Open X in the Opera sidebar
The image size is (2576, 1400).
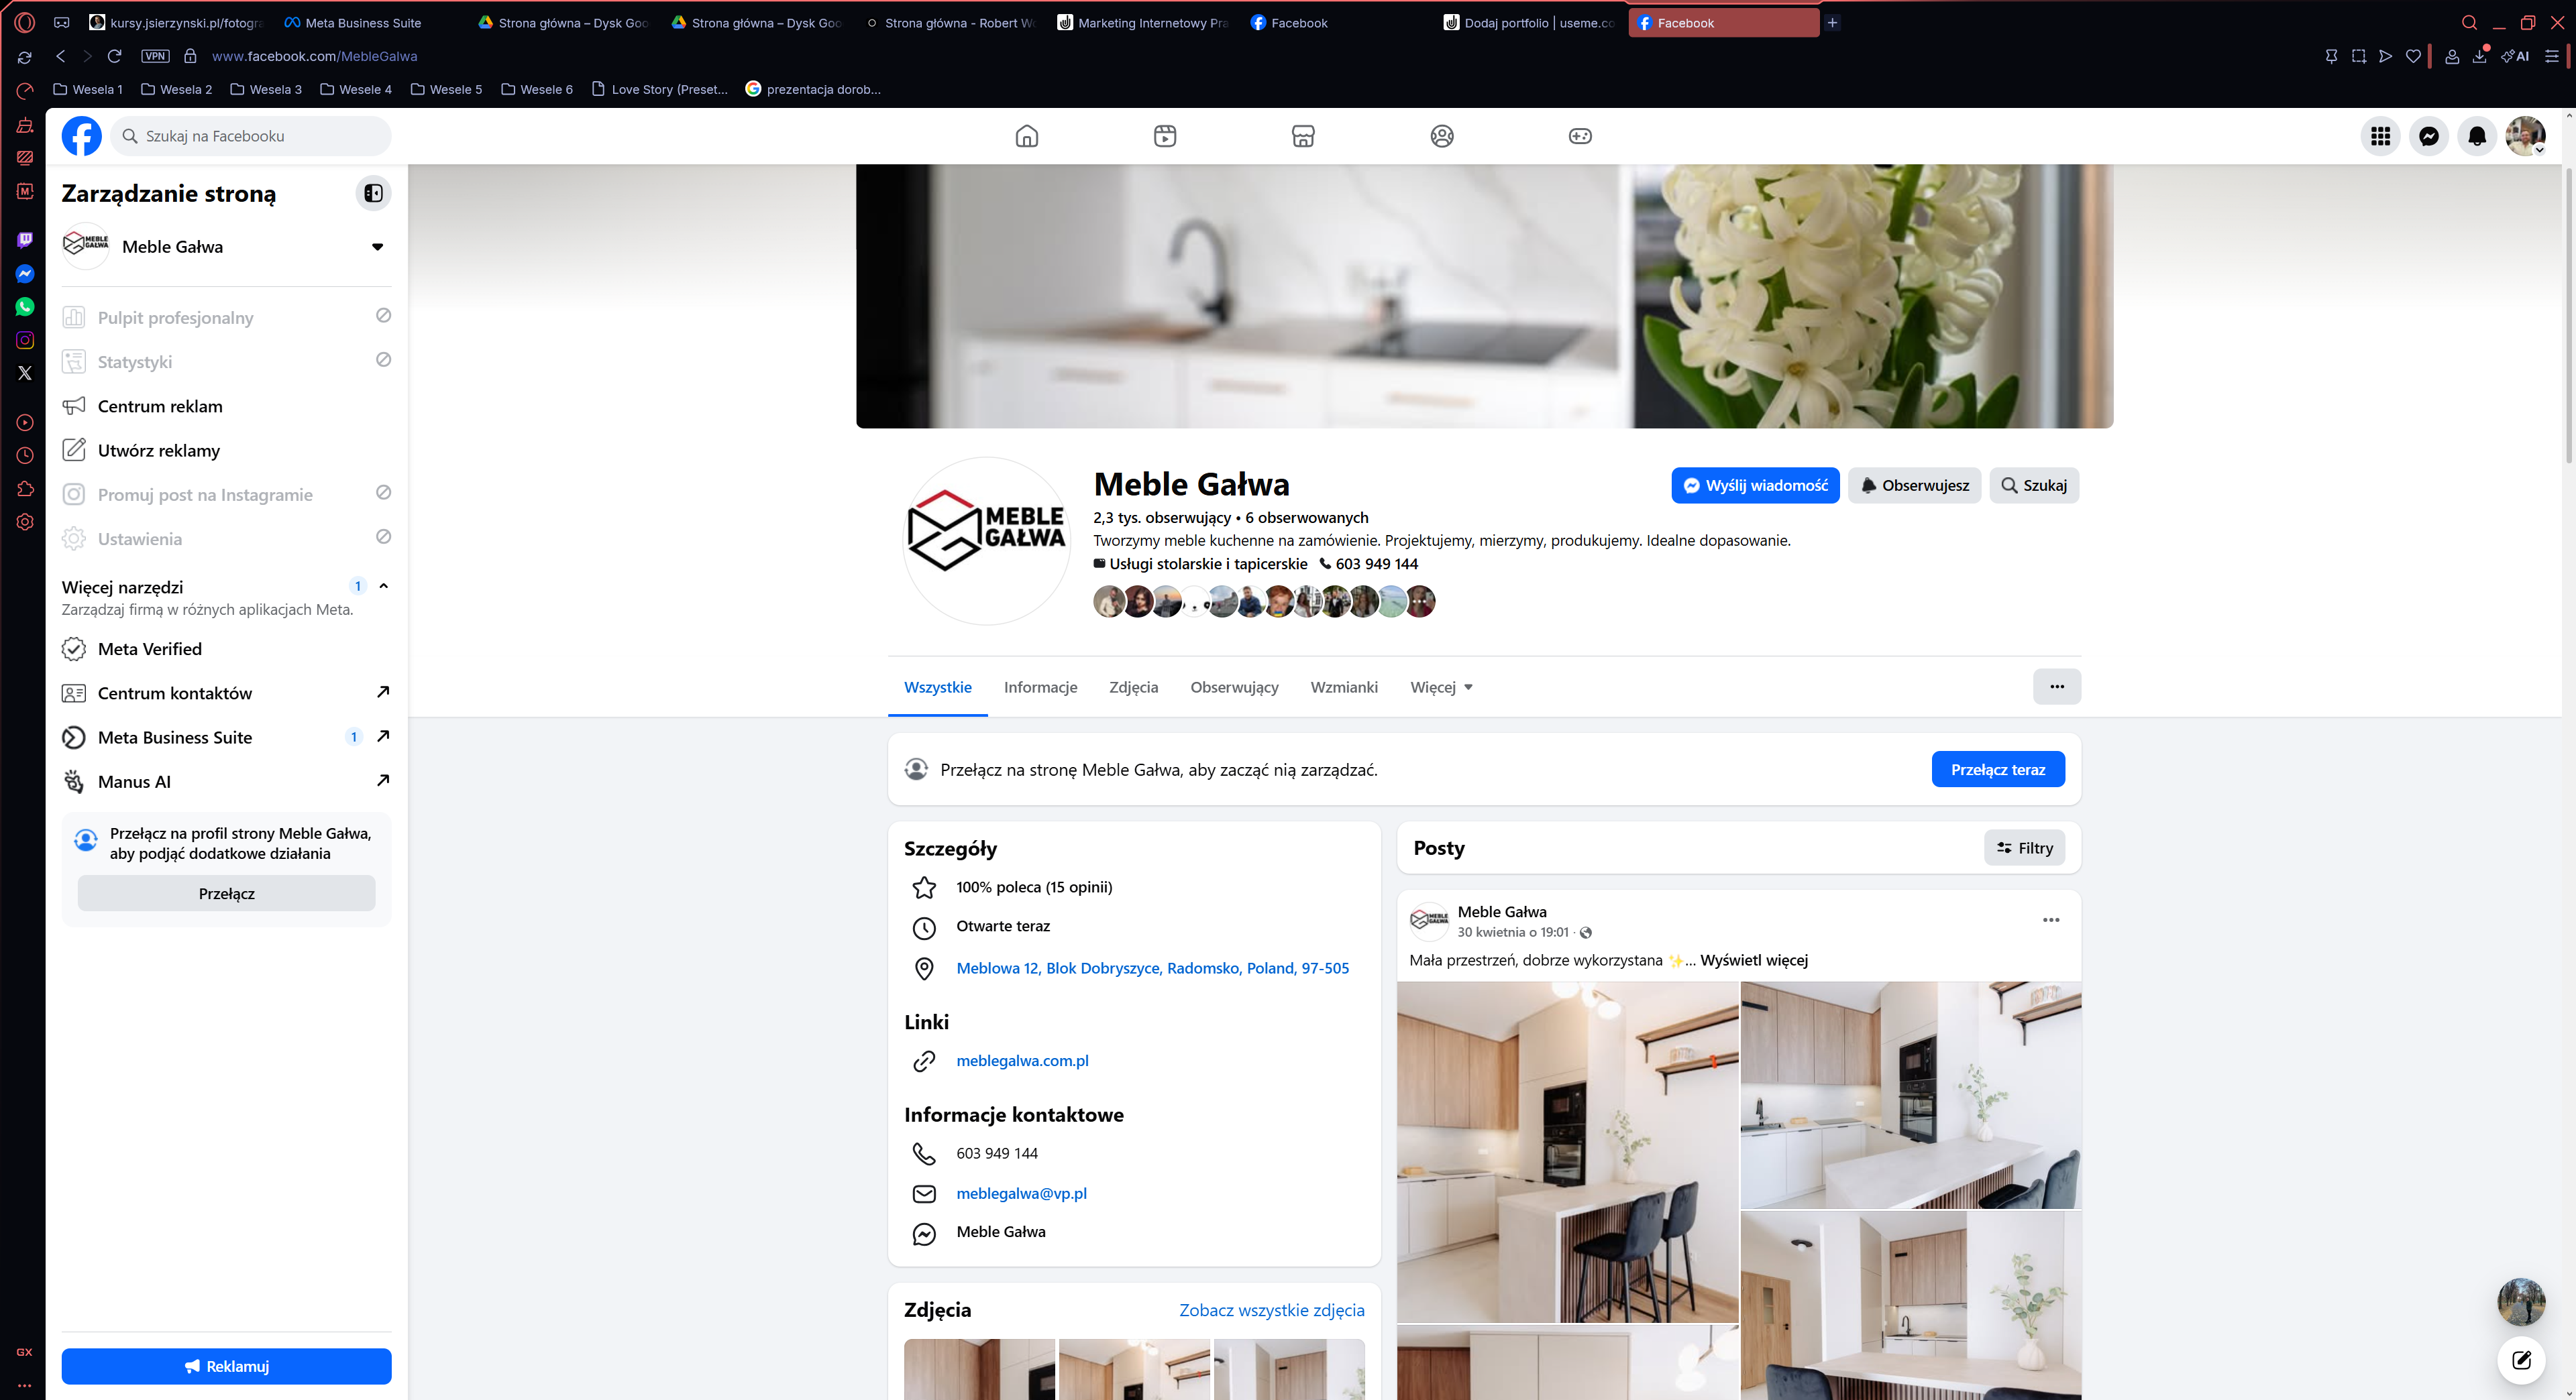pos(25,373)
